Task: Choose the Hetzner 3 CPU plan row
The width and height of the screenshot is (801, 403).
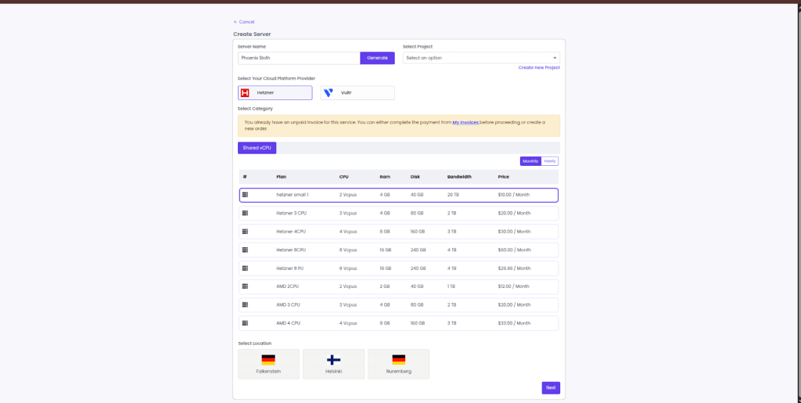Action: click(x=399, y=213)
